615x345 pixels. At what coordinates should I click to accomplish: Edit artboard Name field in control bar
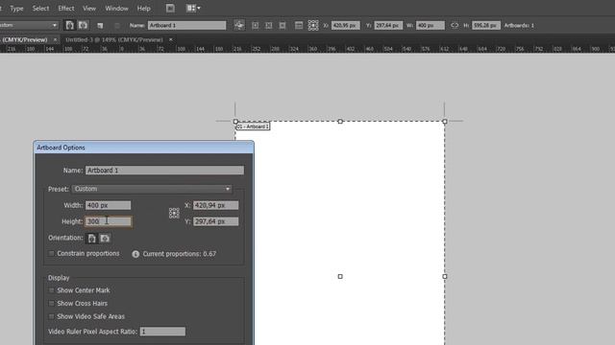tap(186, 26)
